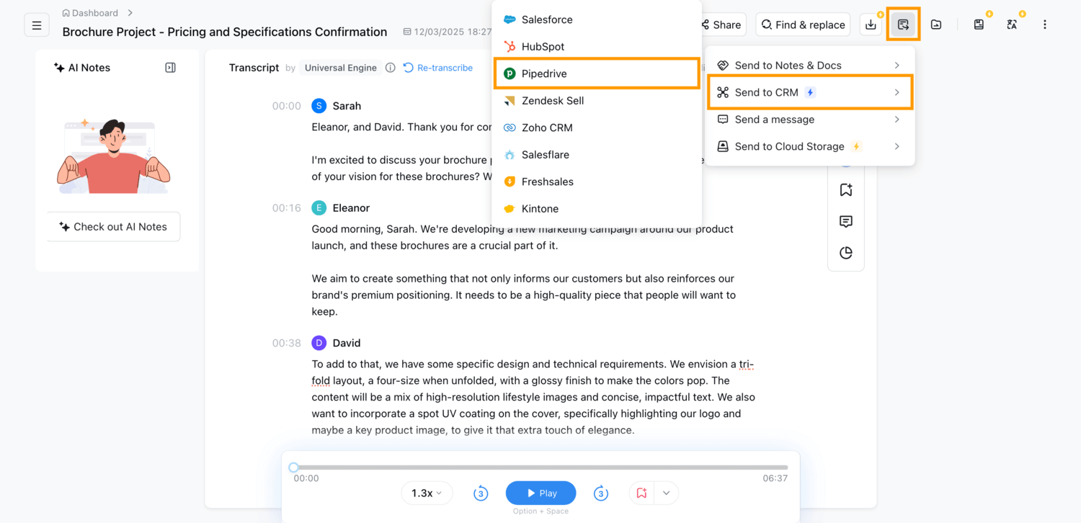Choose Send to Notes & Docs menu entry
The image size is (1081, 523).
(x=788, y=65)
